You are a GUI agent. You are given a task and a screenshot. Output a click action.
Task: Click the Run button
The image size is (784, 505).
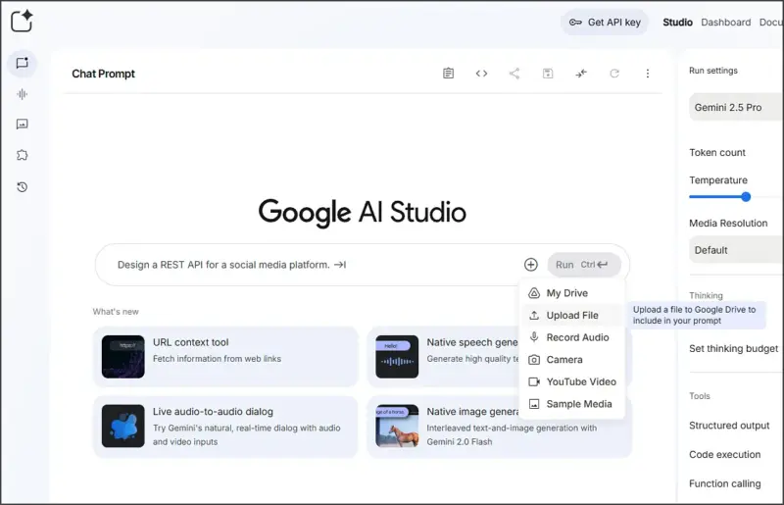tap(584, 264)
